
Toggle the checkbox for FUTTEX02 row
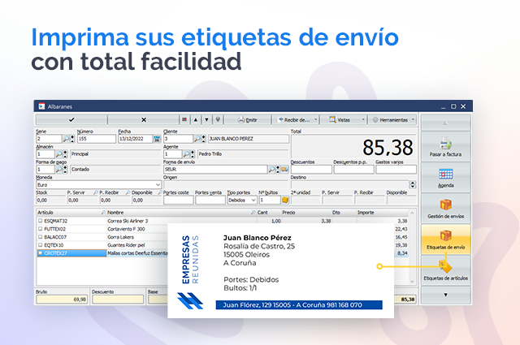click(39, 228)
